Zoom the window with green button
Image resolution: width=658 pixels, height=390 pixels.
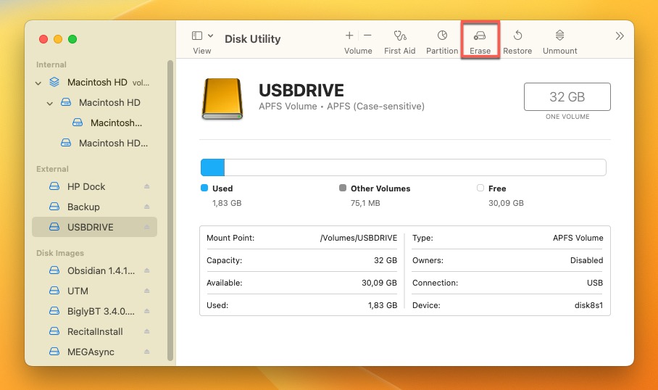(x=72, y=39)
